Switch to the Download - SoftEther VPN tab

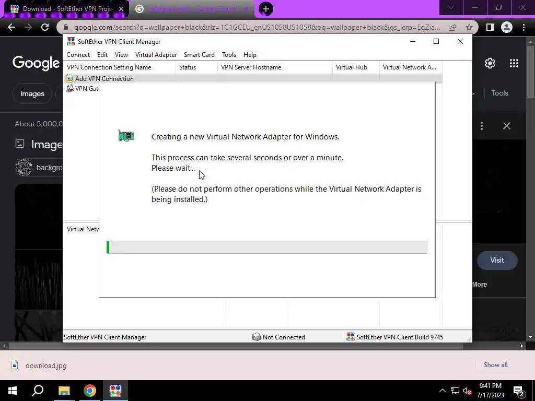click(x=66, y=9)
